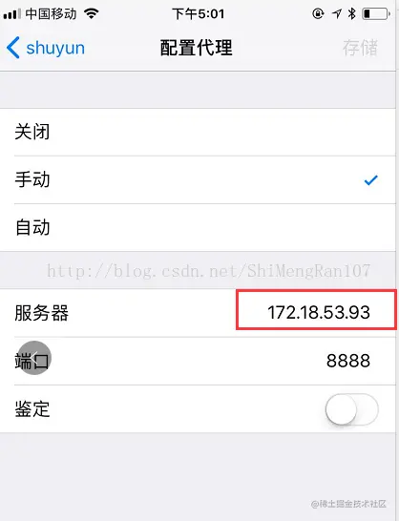
Task: Tap the back chevron arrow icon
Action: coord(13,48)
